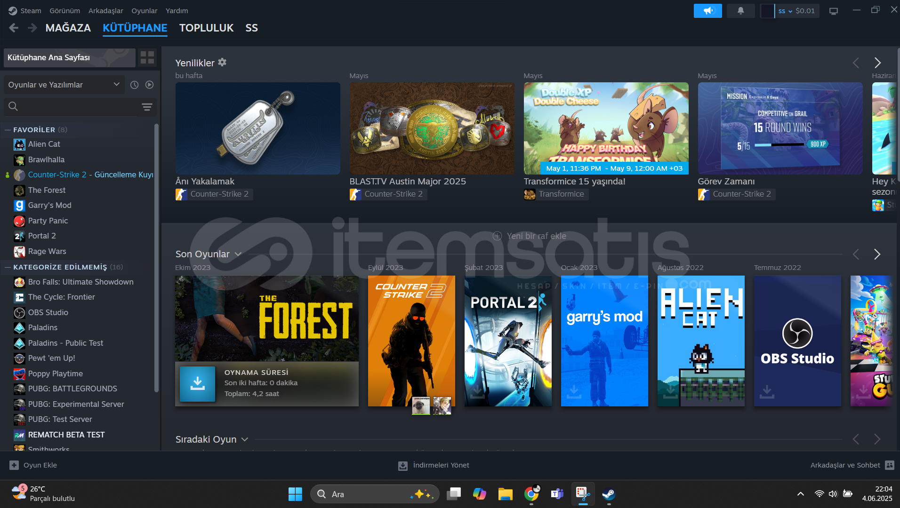Select Garry's Mod in sidebar
900x508 pixels.
click(49, 205)
